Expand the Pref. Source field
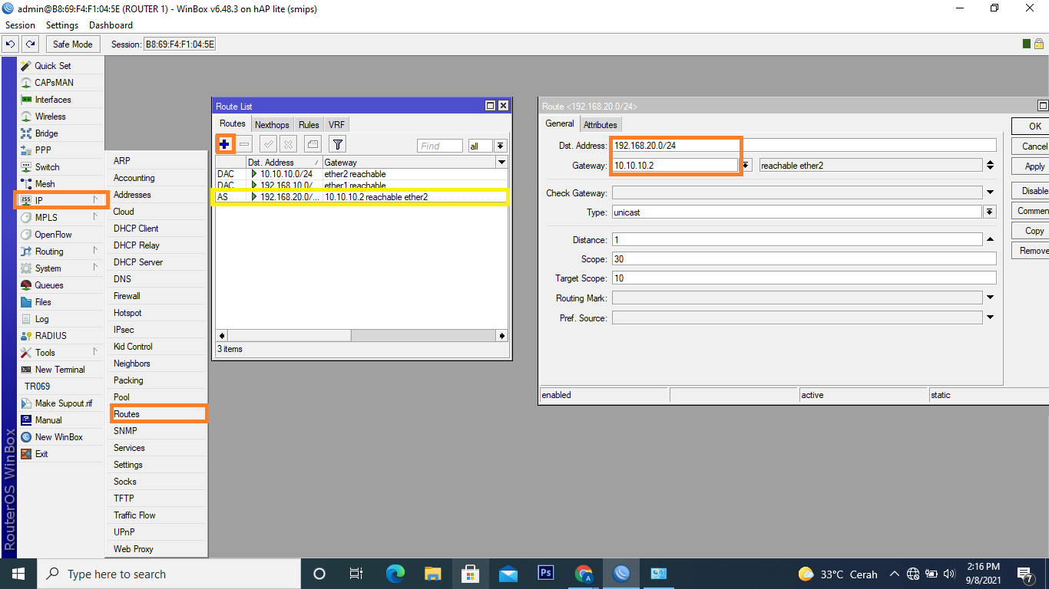This screenshot has width=1049, height=589. [990, 318]
